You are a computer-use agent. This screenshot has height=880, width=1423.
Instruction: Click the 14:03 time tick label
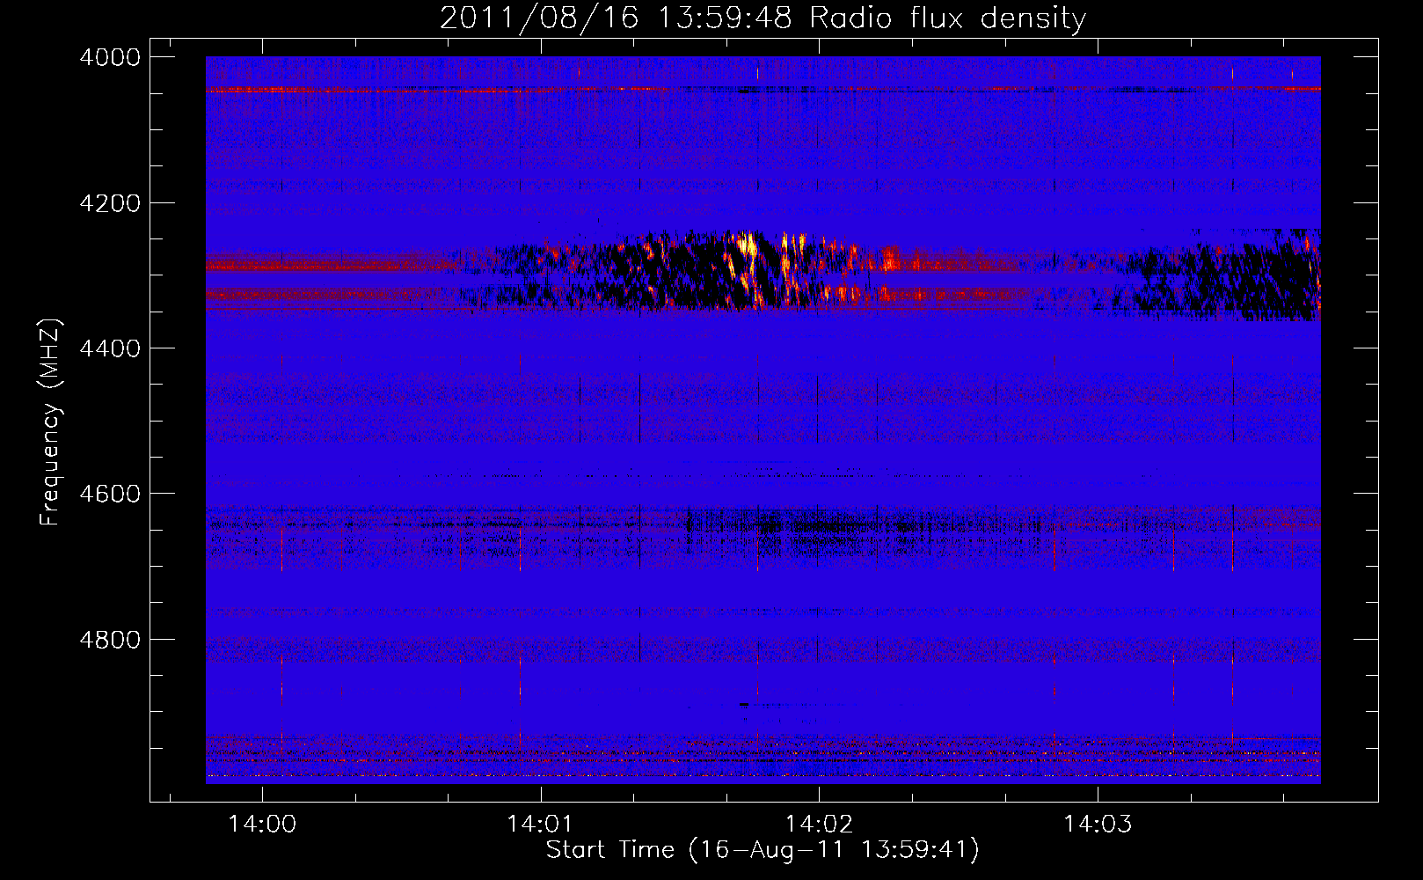1098,825
